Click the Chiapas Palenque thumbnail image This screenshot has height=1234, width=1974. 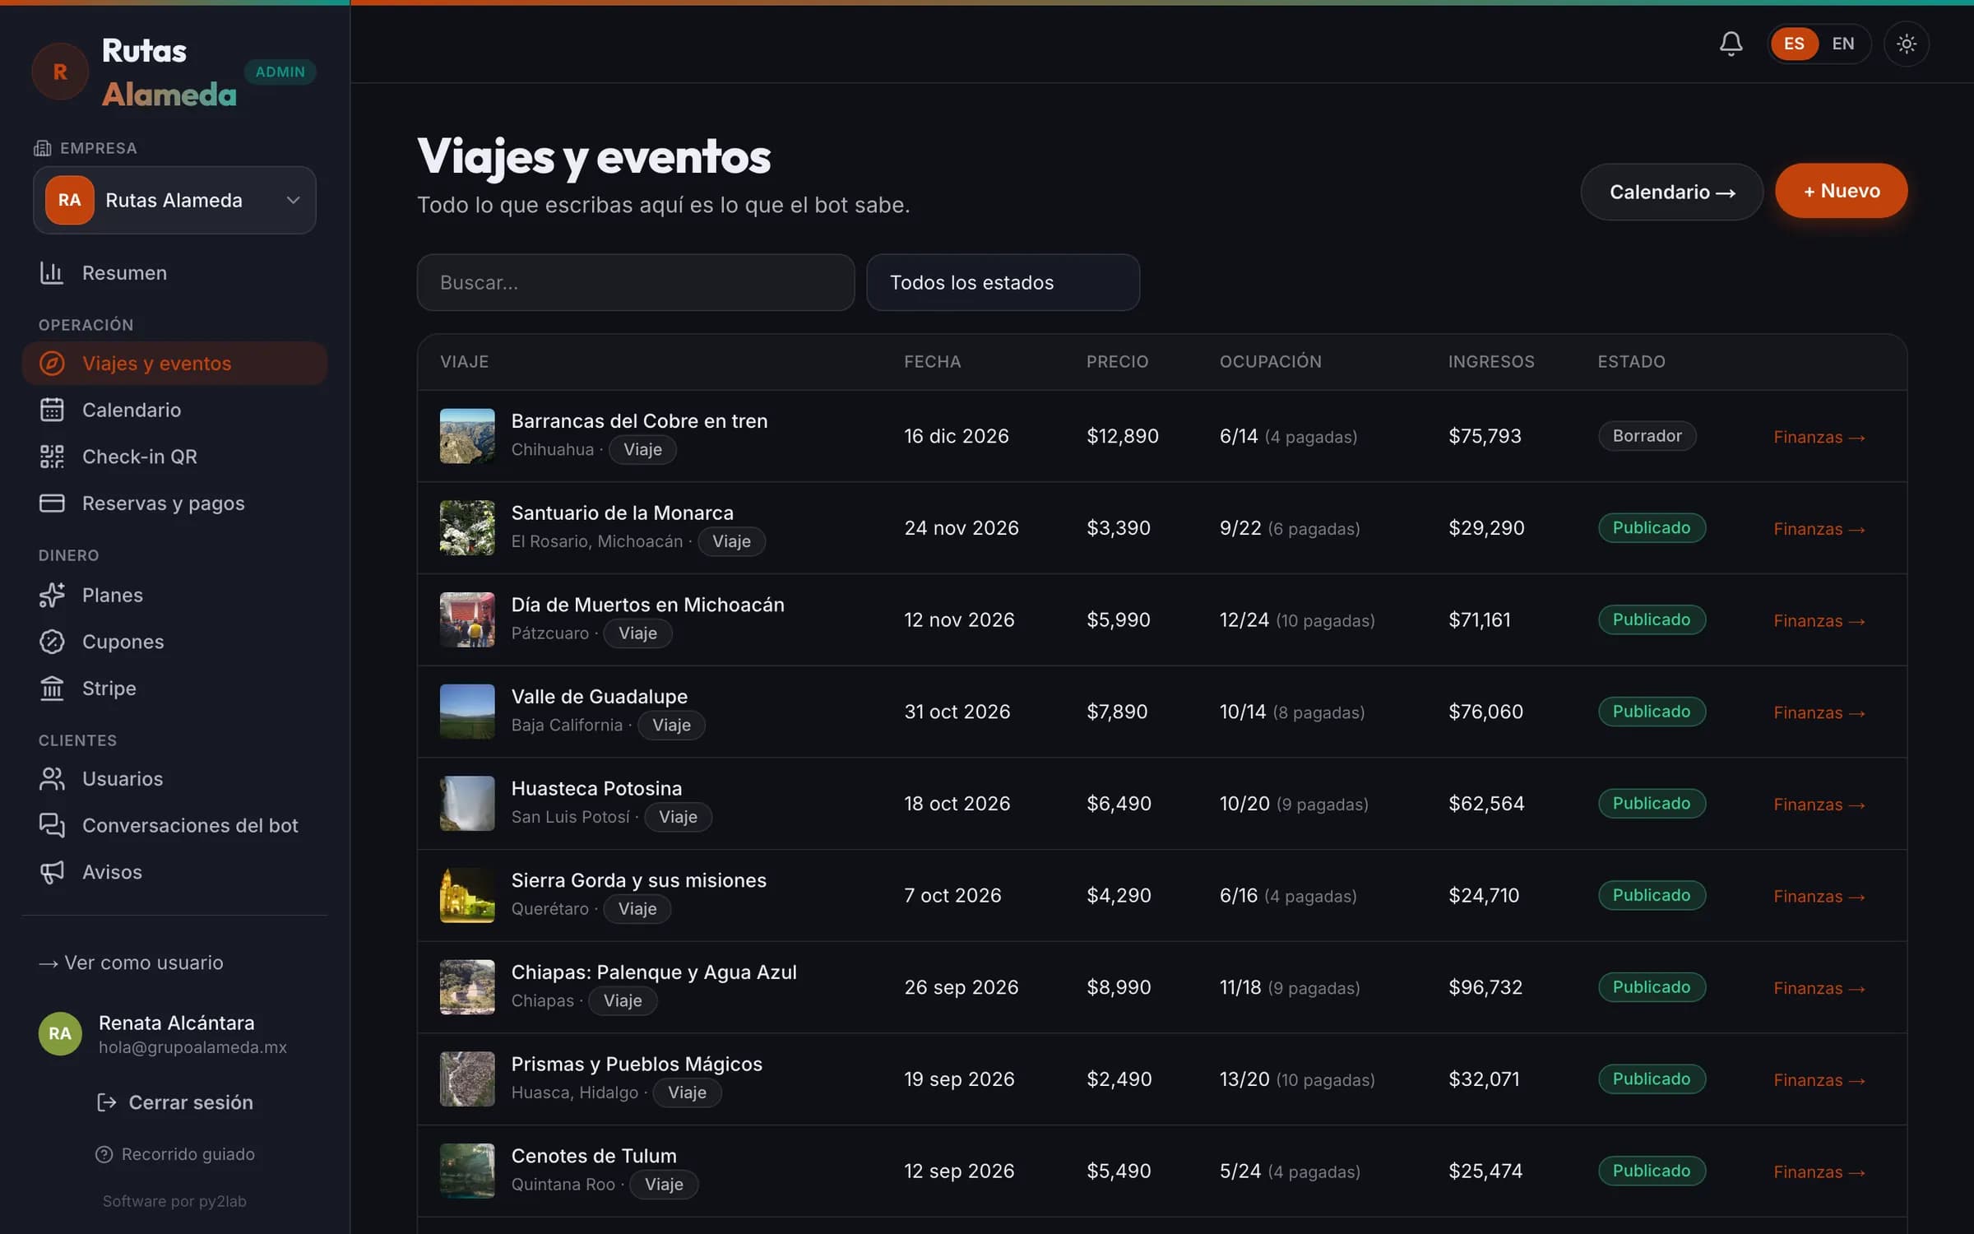[467, 987]
